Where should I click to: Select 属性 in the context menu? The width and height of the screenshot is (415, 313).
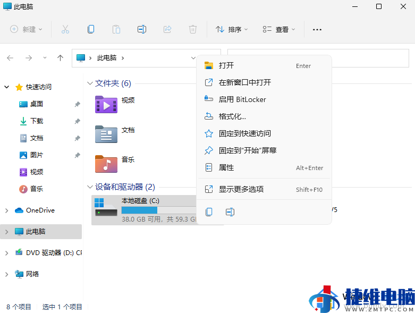[x=226, y=167]
